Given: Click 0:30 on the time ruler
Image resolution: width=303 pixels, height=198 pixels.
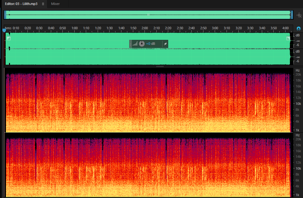Looking at the screenshot, I should pyautogui.click(x=39, y=28).
